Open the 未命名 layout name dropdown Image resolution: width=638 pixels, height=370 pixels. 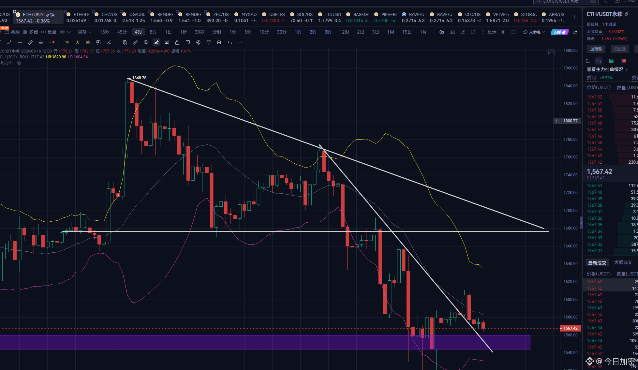[534, 32]
